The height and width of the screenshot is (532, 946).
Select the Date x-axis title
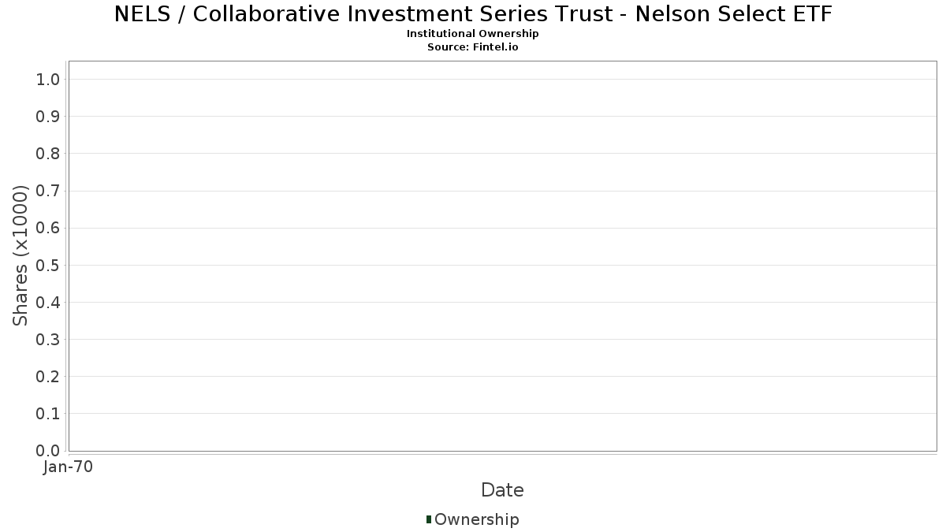pyautogui.click(x=502, y=490)
